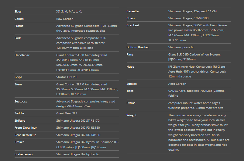Image resolution: width=244 pixels, height=161 pixels.
Task: Click the Crankset power meter description
Action: click(198, 33)
